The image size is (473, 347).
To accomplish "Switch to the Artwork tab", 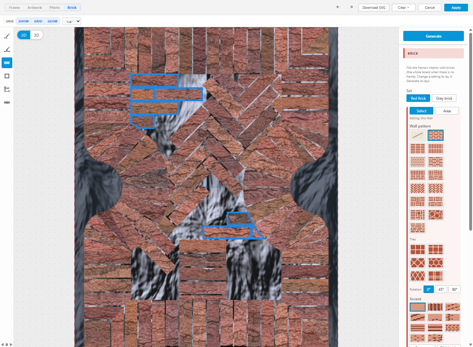I will click(35, 8).
